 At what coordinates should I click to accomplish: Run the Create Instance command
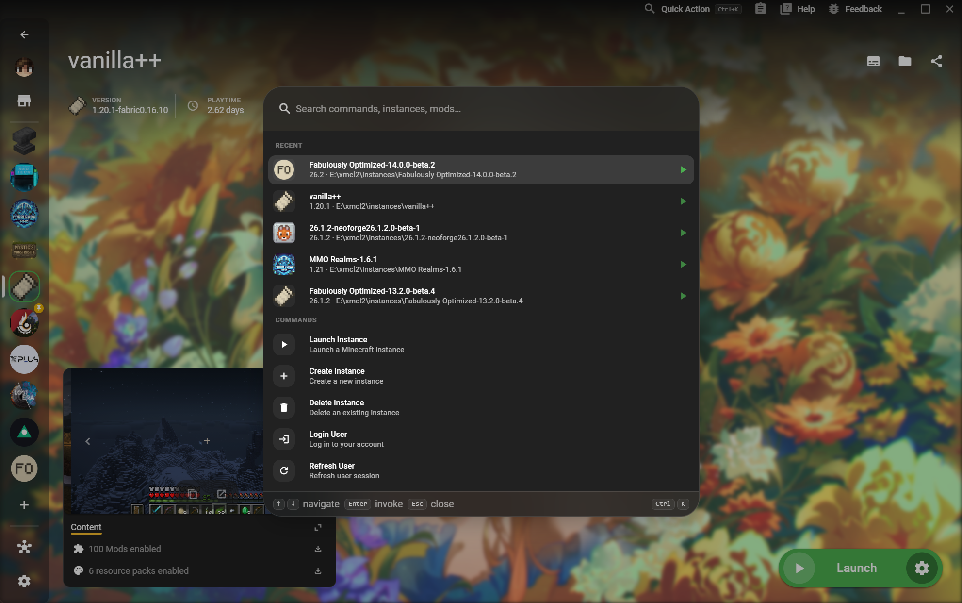pos(481,376)
